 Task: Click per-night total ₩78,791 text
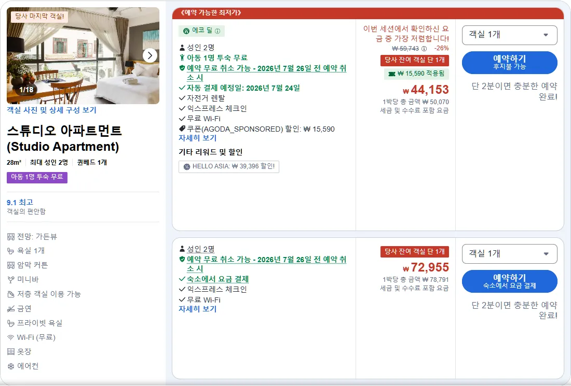(x=415, y=280)
